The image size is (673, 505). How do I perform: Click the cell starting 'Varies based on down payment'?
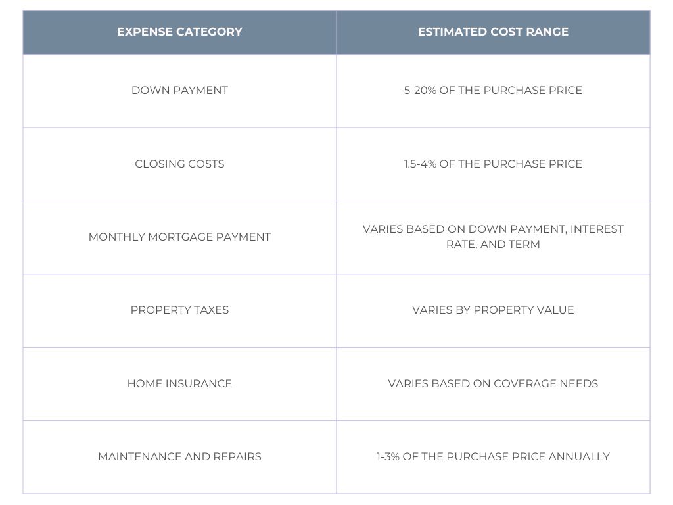tap(493, 237)
